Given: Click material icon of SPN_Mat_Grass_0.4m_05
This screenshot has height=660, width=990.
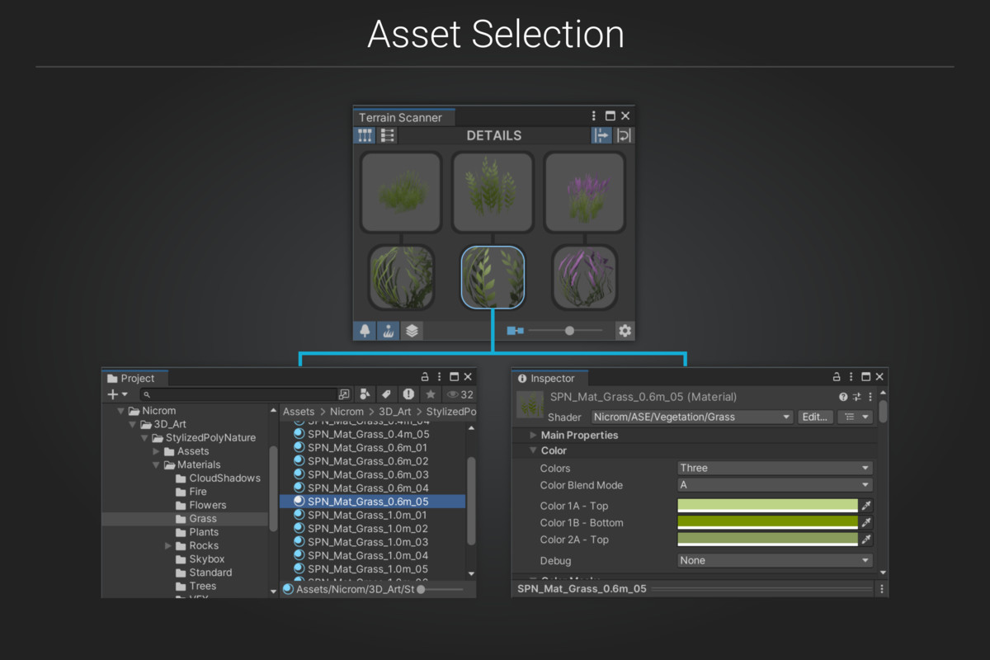Looking at the screenshot, I should point(299,434).
